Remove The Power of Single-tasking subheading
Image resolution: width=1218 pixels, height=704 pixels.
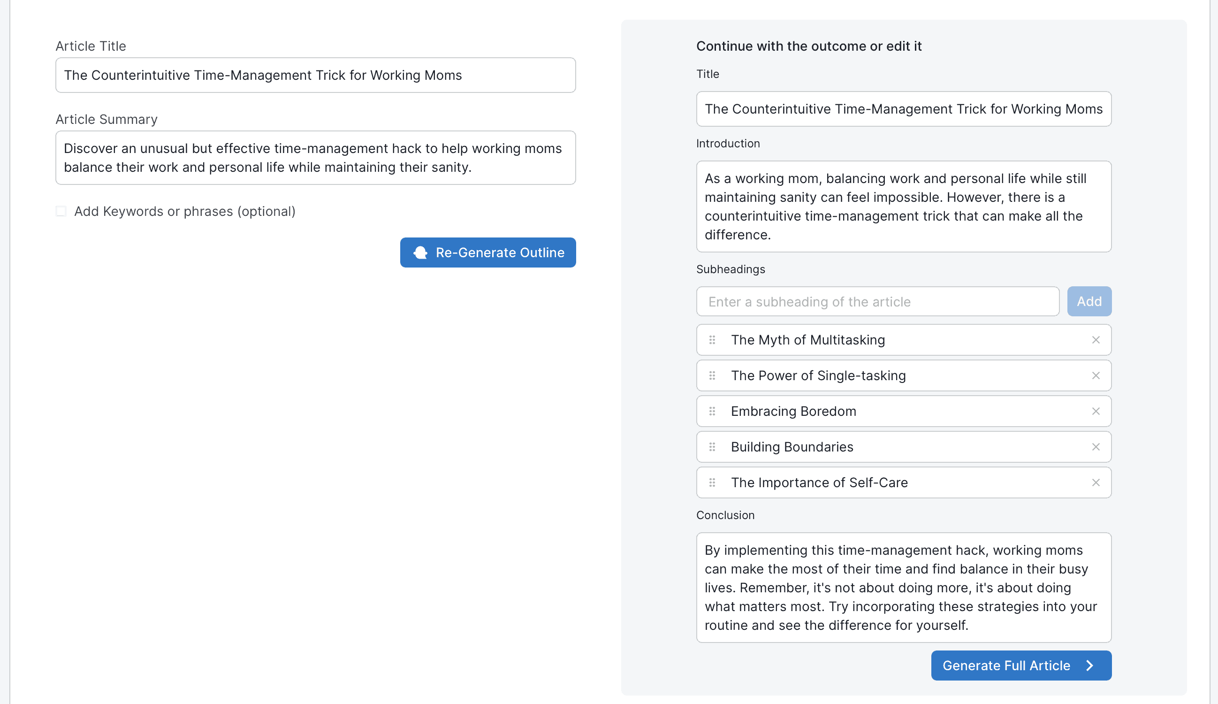1096,375
